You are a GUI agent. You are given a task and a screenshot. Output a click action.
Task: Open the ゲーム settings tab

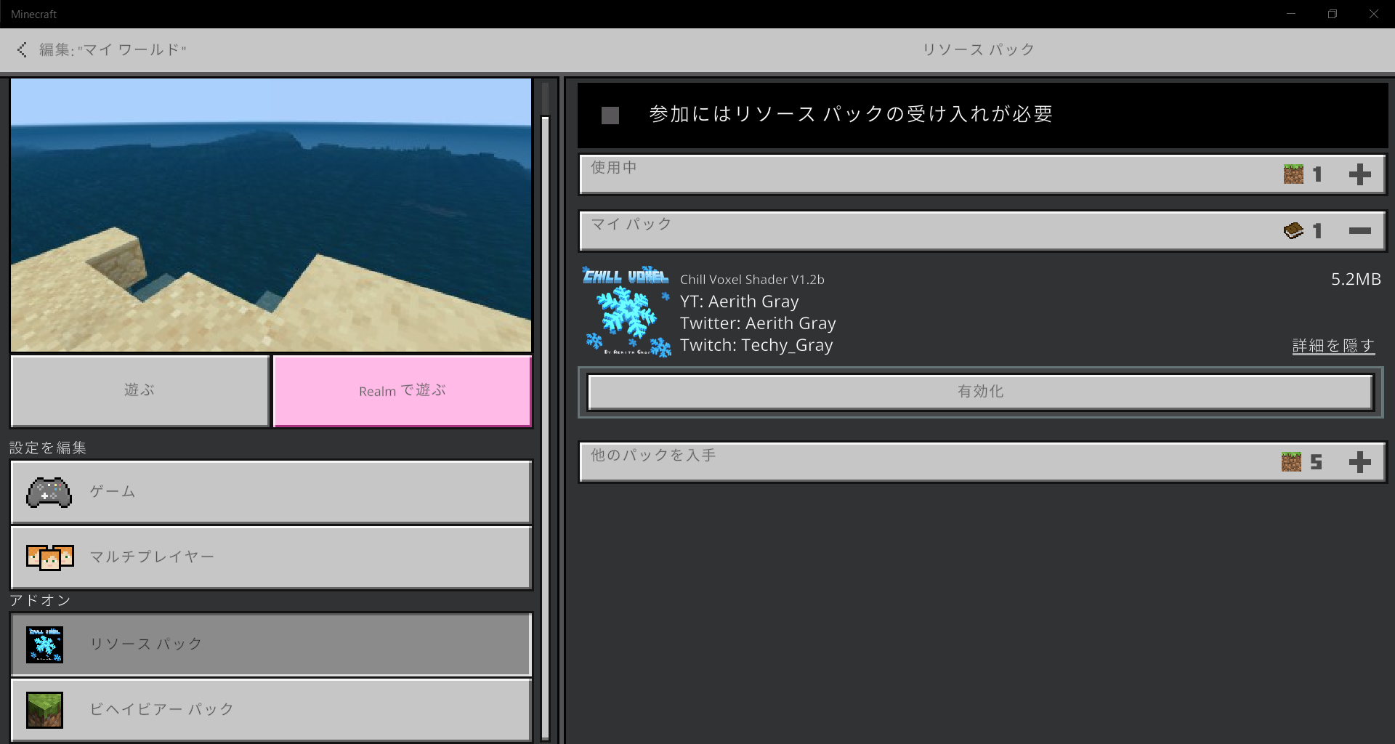click(271, 492)
